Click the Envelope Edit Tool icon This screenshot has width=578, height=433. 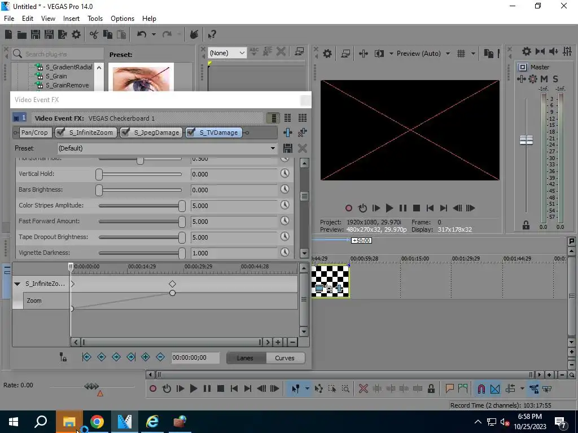click(x=318, y=389)
